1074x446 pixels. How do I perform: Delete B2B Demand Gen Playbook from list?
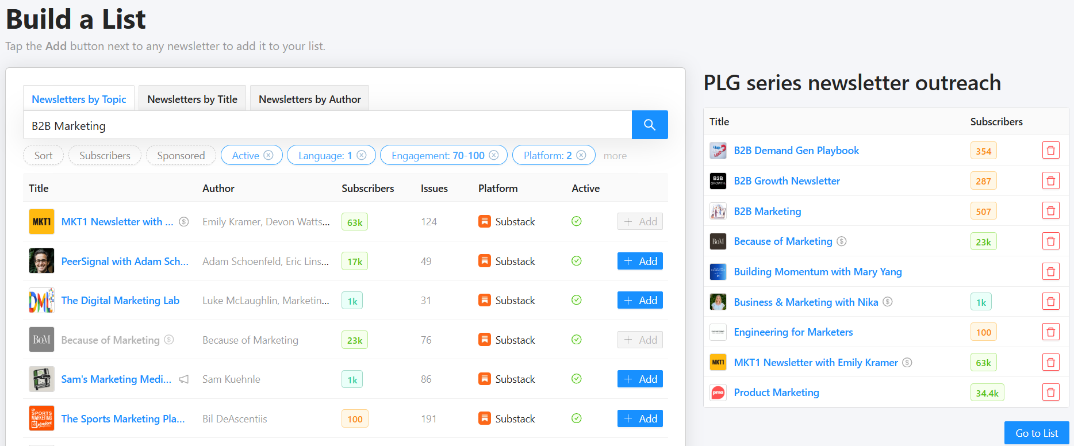tap(1051, 151)
